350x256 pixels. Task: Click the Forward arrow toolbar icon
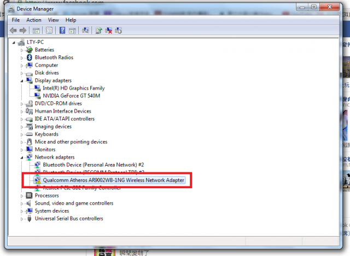[23, 30]
